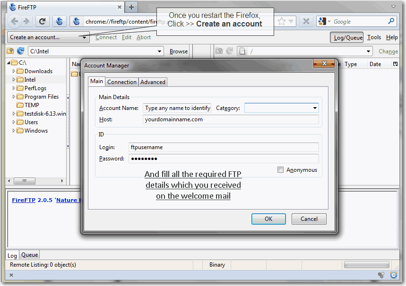
Task: Refresh the local file listing
Action: [20, 51]
